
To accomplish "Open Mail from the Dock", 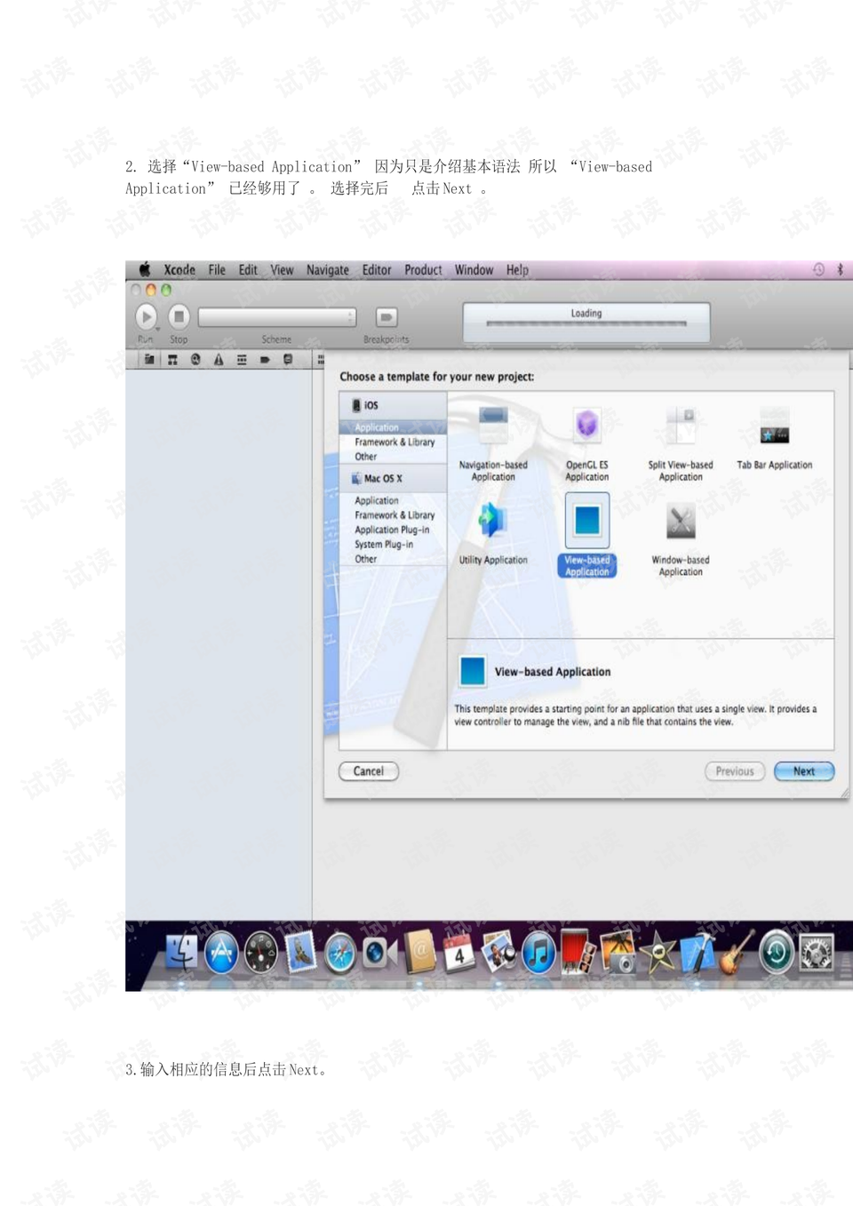I will [300, 951].
